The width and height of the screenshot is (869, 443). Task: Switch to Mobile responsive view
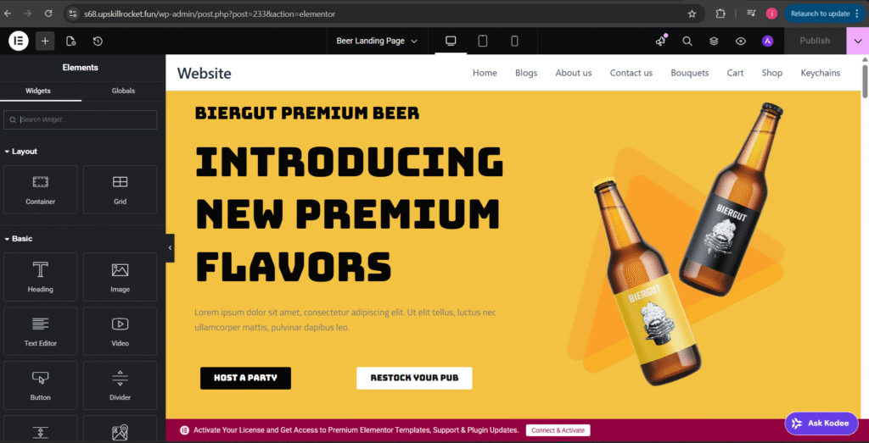(x=514, y=41)
